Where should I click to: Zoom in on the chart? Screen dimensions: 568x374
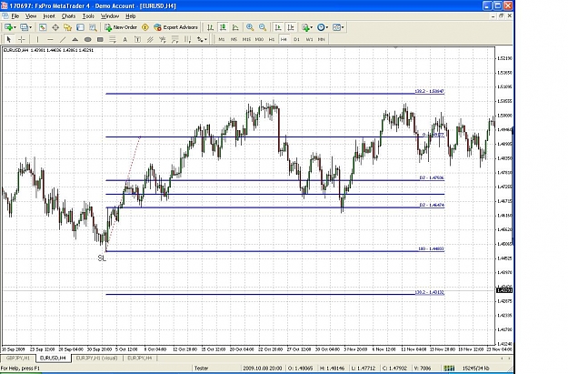[250, 27]
